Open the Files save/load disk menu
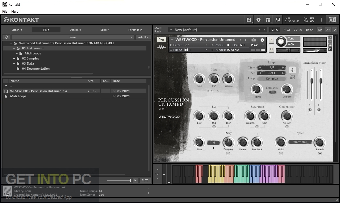The image size is (340, 203). coord(249,20)
